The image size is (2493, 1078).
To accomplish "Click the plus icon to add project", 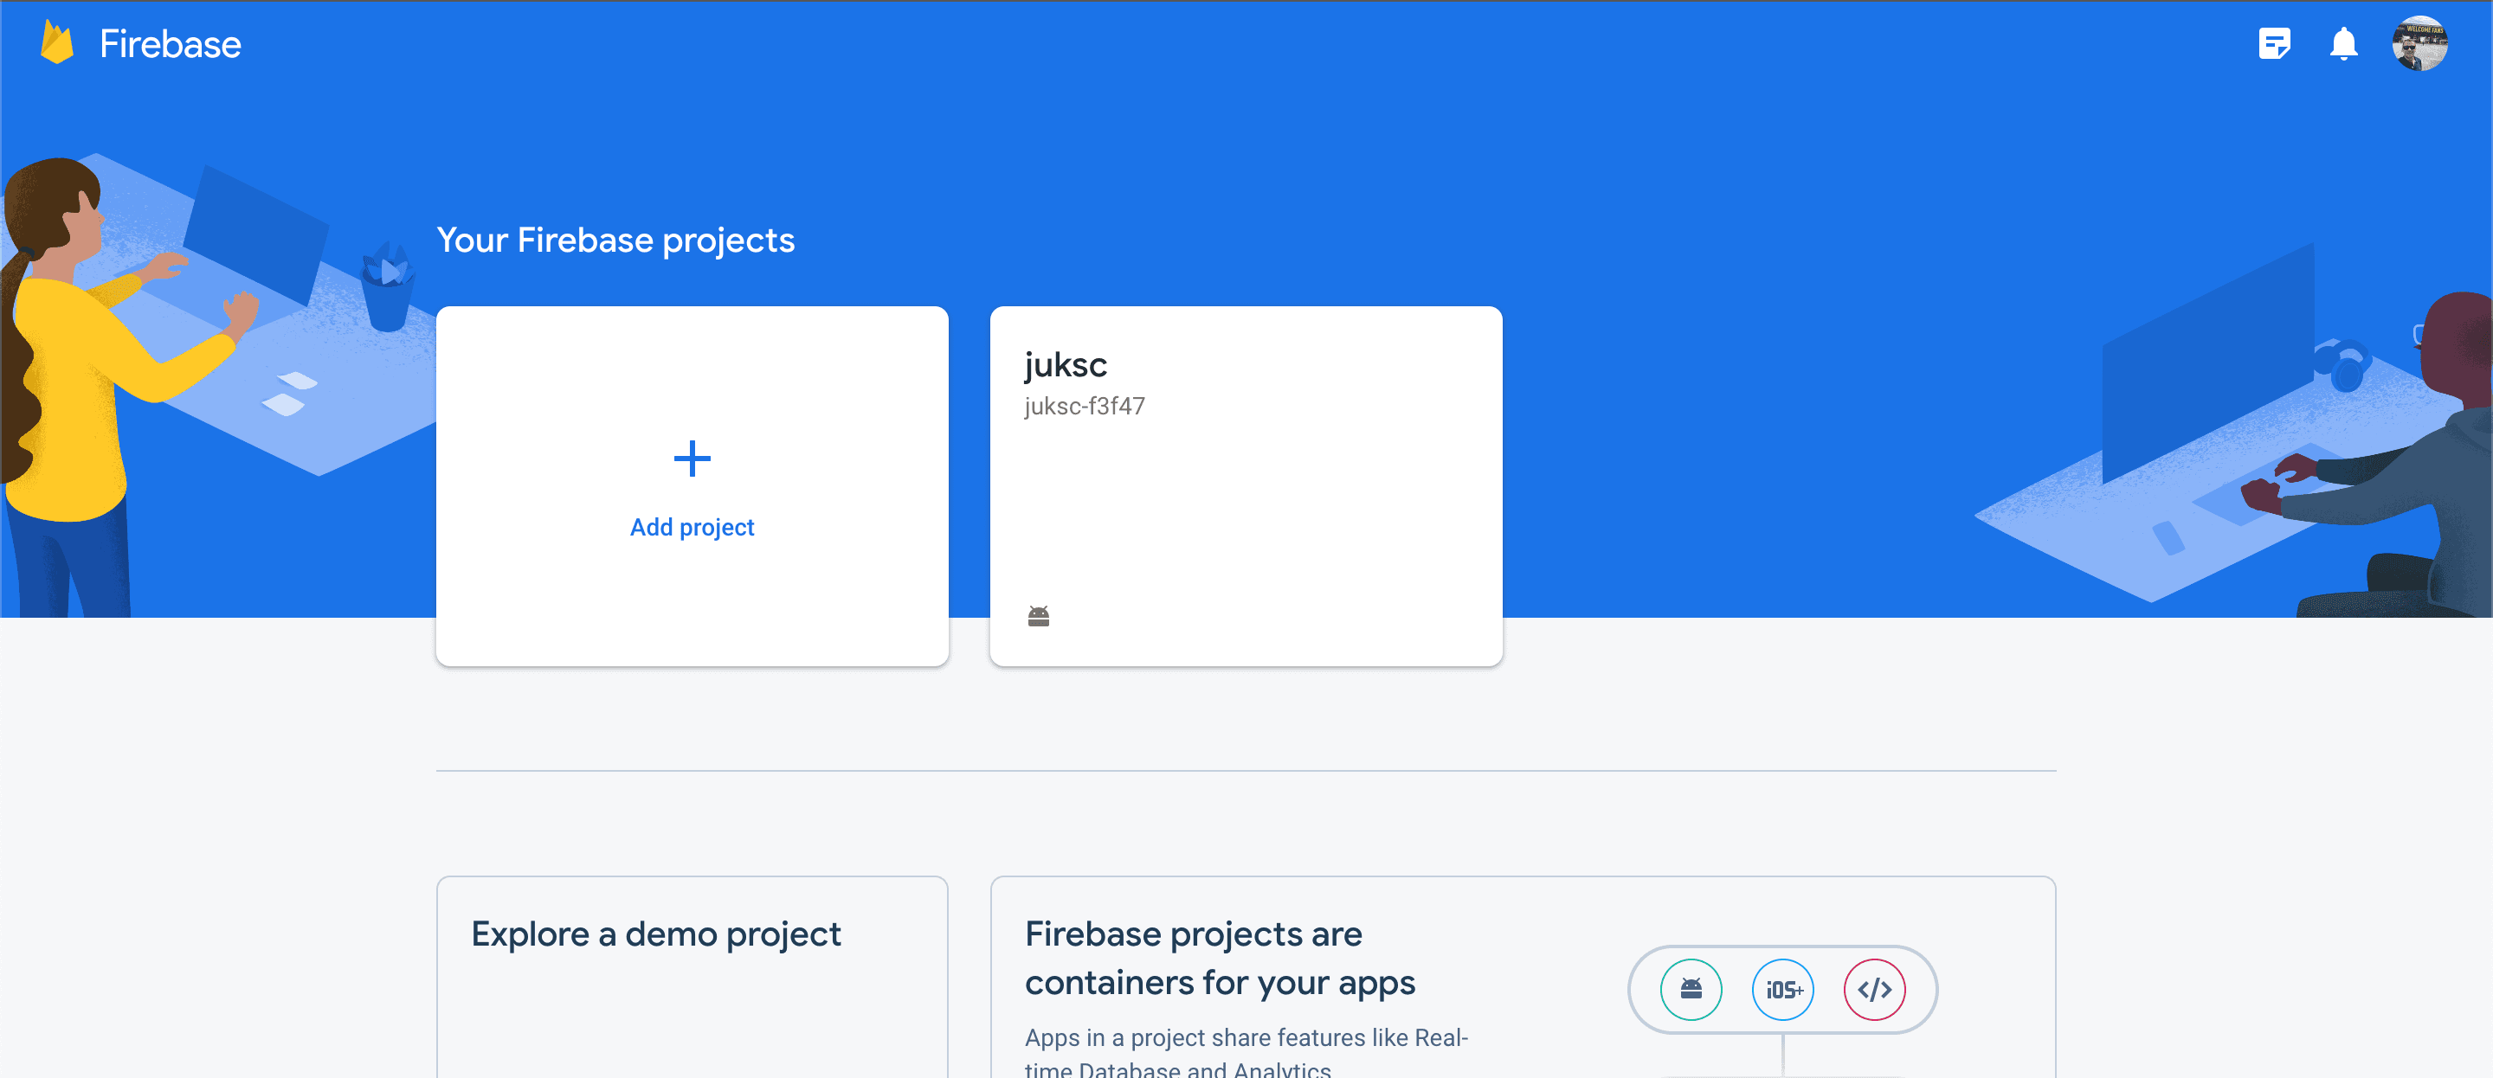I will click(692, 459).
